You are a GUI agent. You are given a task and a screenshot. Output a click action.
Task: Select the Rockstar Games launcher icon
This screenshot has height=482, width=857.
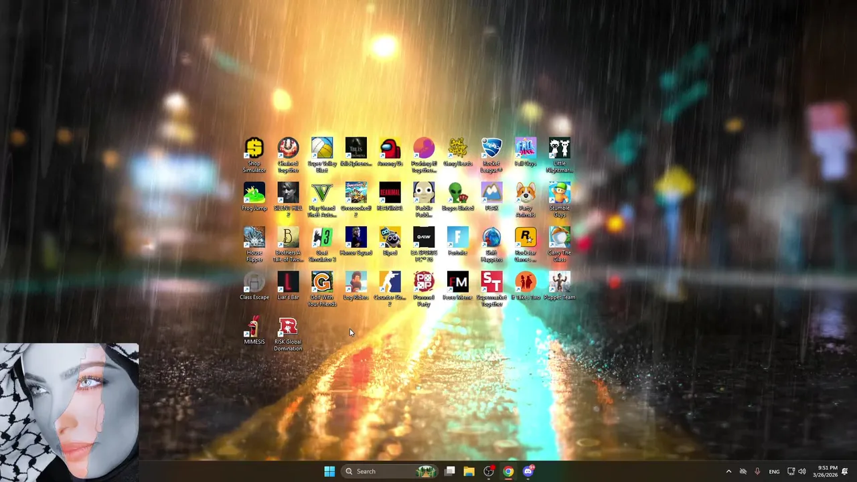pyautogui.click(x=526, y=244)
